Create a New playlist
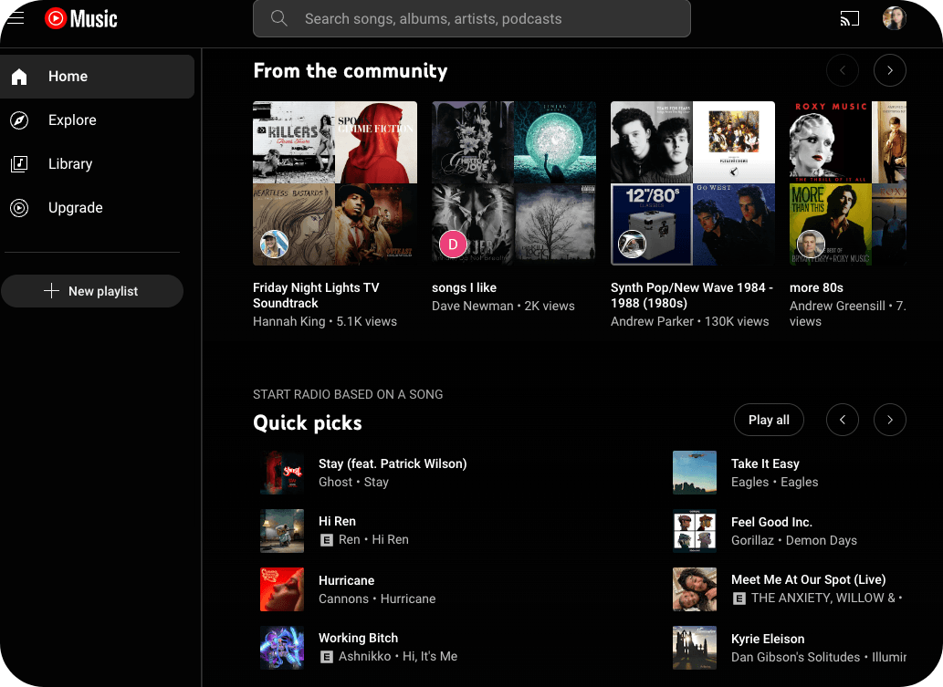This screenshot has width=943, height=687. coord(92,291)
